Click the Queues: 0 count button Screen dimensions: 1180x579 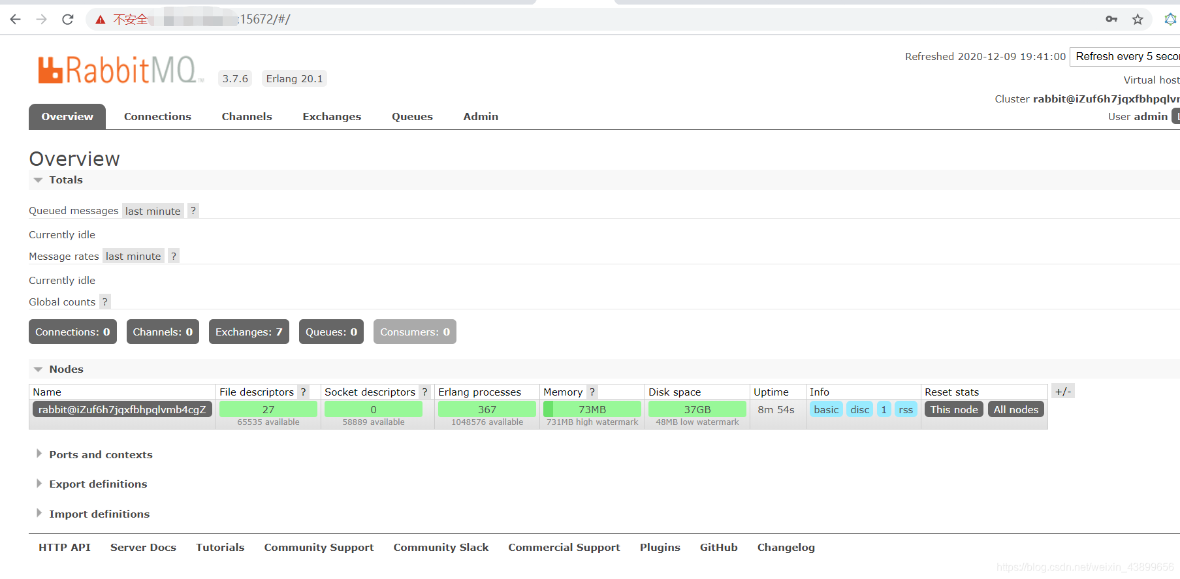tap(331, 332)
